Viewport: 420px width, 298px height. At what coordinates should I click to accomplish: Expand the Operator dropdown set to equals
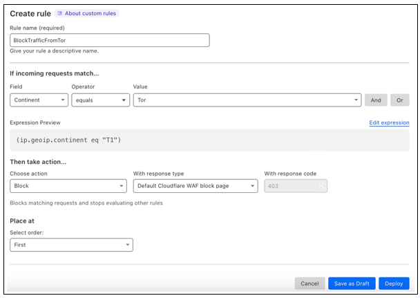100,100
